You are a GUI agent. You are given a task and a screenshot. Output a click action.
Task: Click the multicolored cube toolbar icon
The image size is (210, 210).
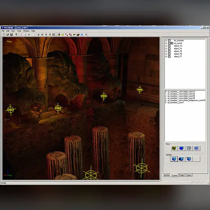(x=59, y=34)
